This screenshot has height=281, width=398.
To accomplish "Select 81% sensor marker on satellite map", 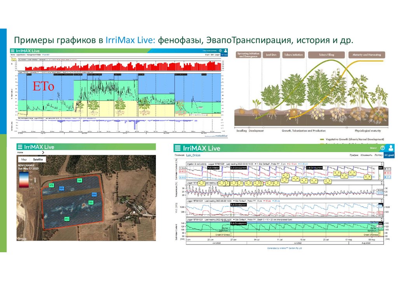I will coord(67,219).
